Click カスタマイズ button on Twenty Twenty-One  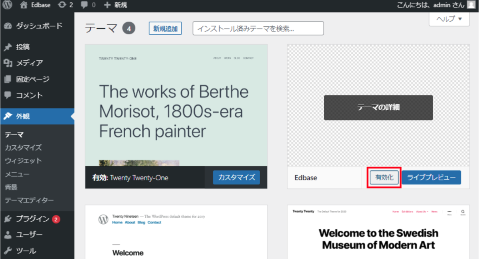(x=236, y=178)
